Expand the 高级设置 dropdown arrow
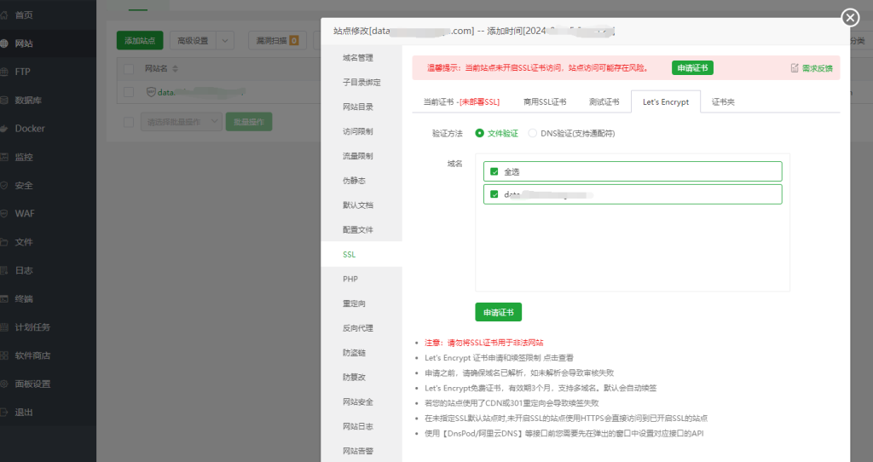This screenshot has height=462, width=873. 225,40
